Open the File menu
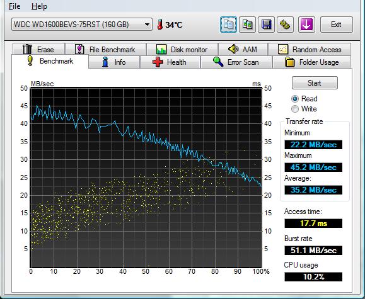The height and width of the screenshot is (299, 365). point(14,6)
